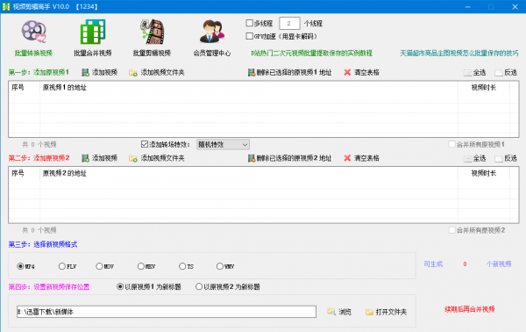Enable the 多线程 checkbox
The image size is (526, 332).
249,23
